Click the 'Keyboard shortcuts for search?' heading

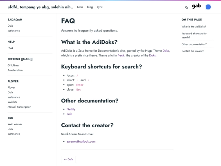point(101,67)
